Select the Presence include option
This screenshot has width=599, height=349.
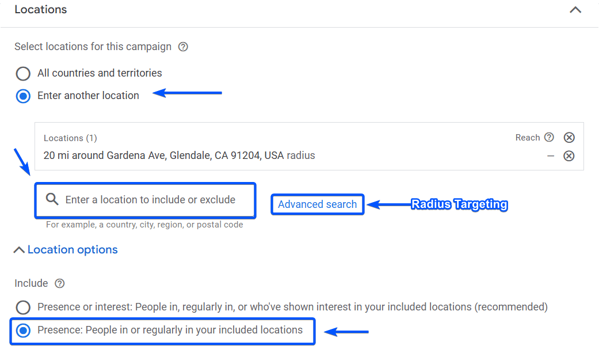[x=23, y=331]
